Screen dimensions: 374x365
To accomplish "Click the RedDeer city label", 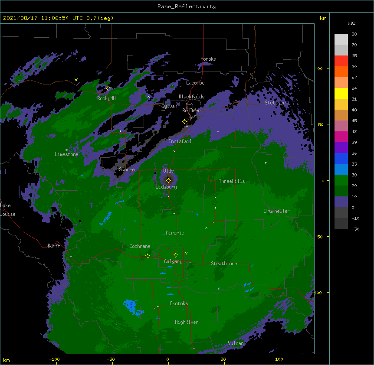I will point(191,111).
